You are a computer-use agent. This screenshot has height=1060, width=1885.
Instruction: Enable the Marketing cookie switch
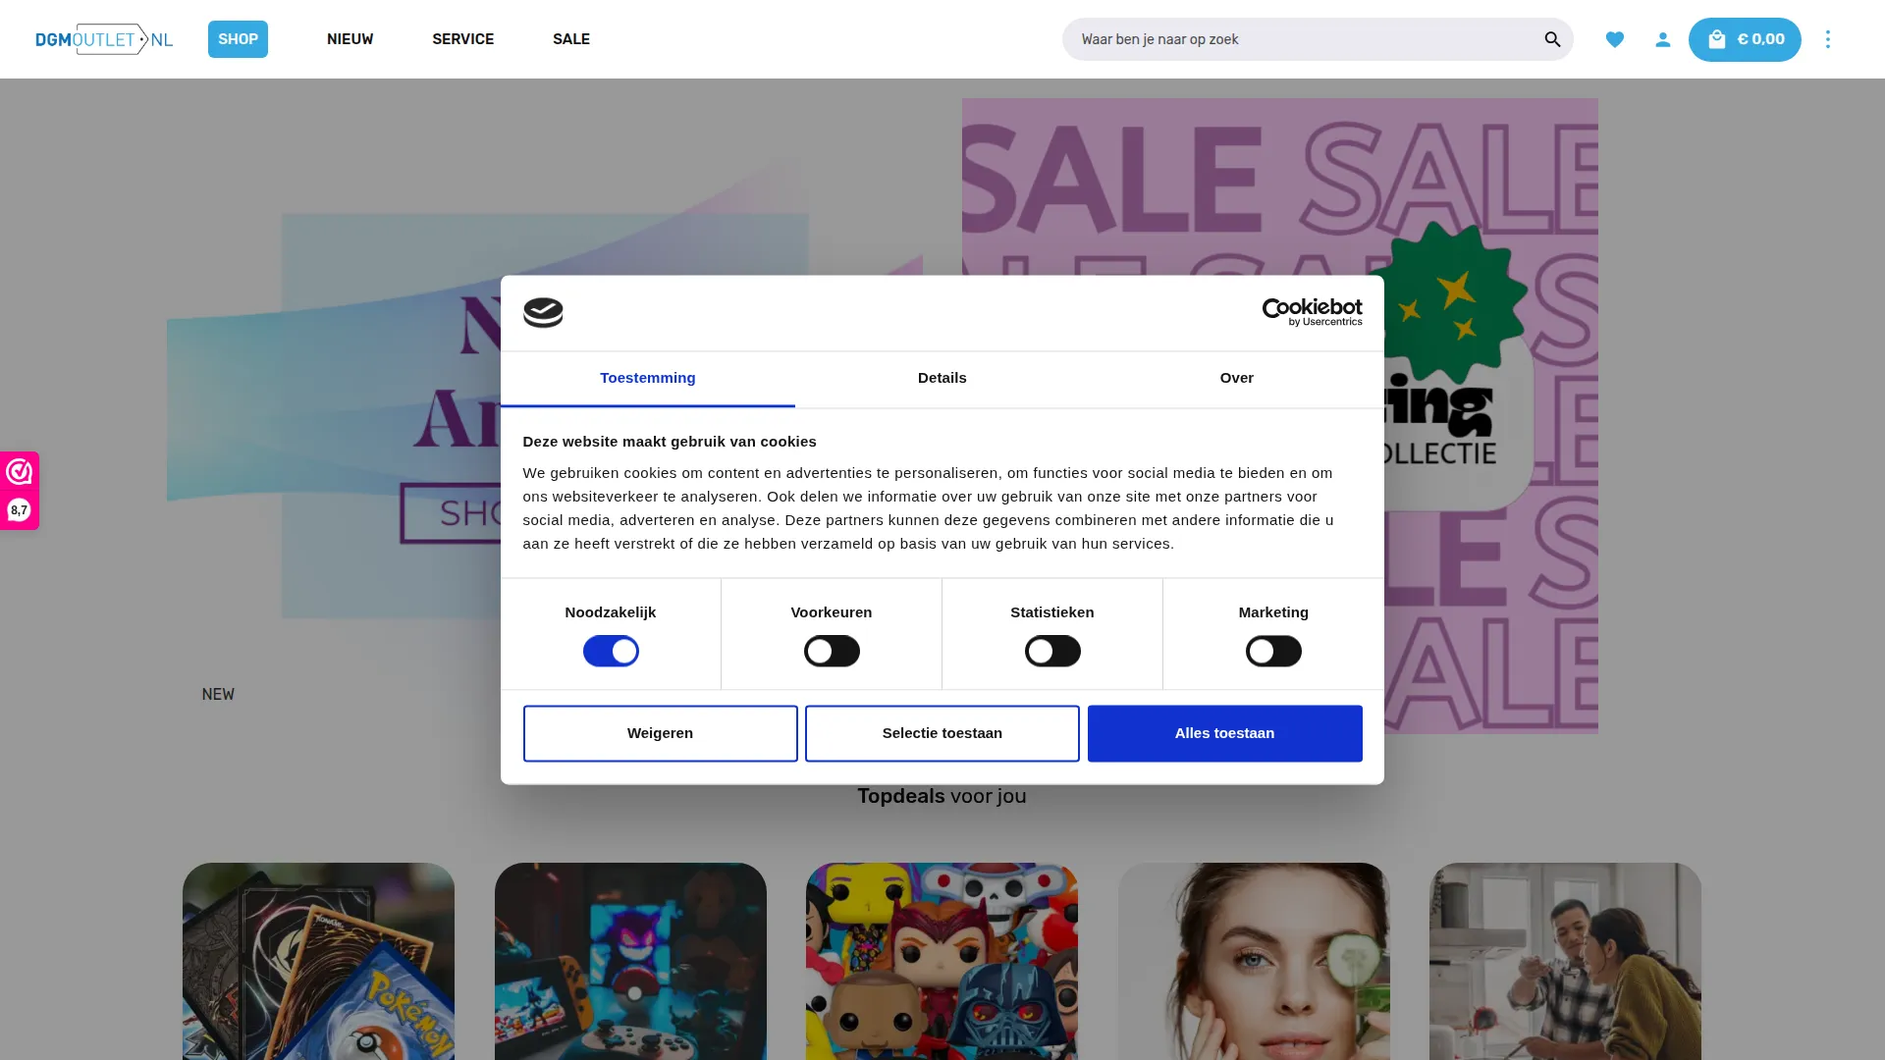(1273, 651)
